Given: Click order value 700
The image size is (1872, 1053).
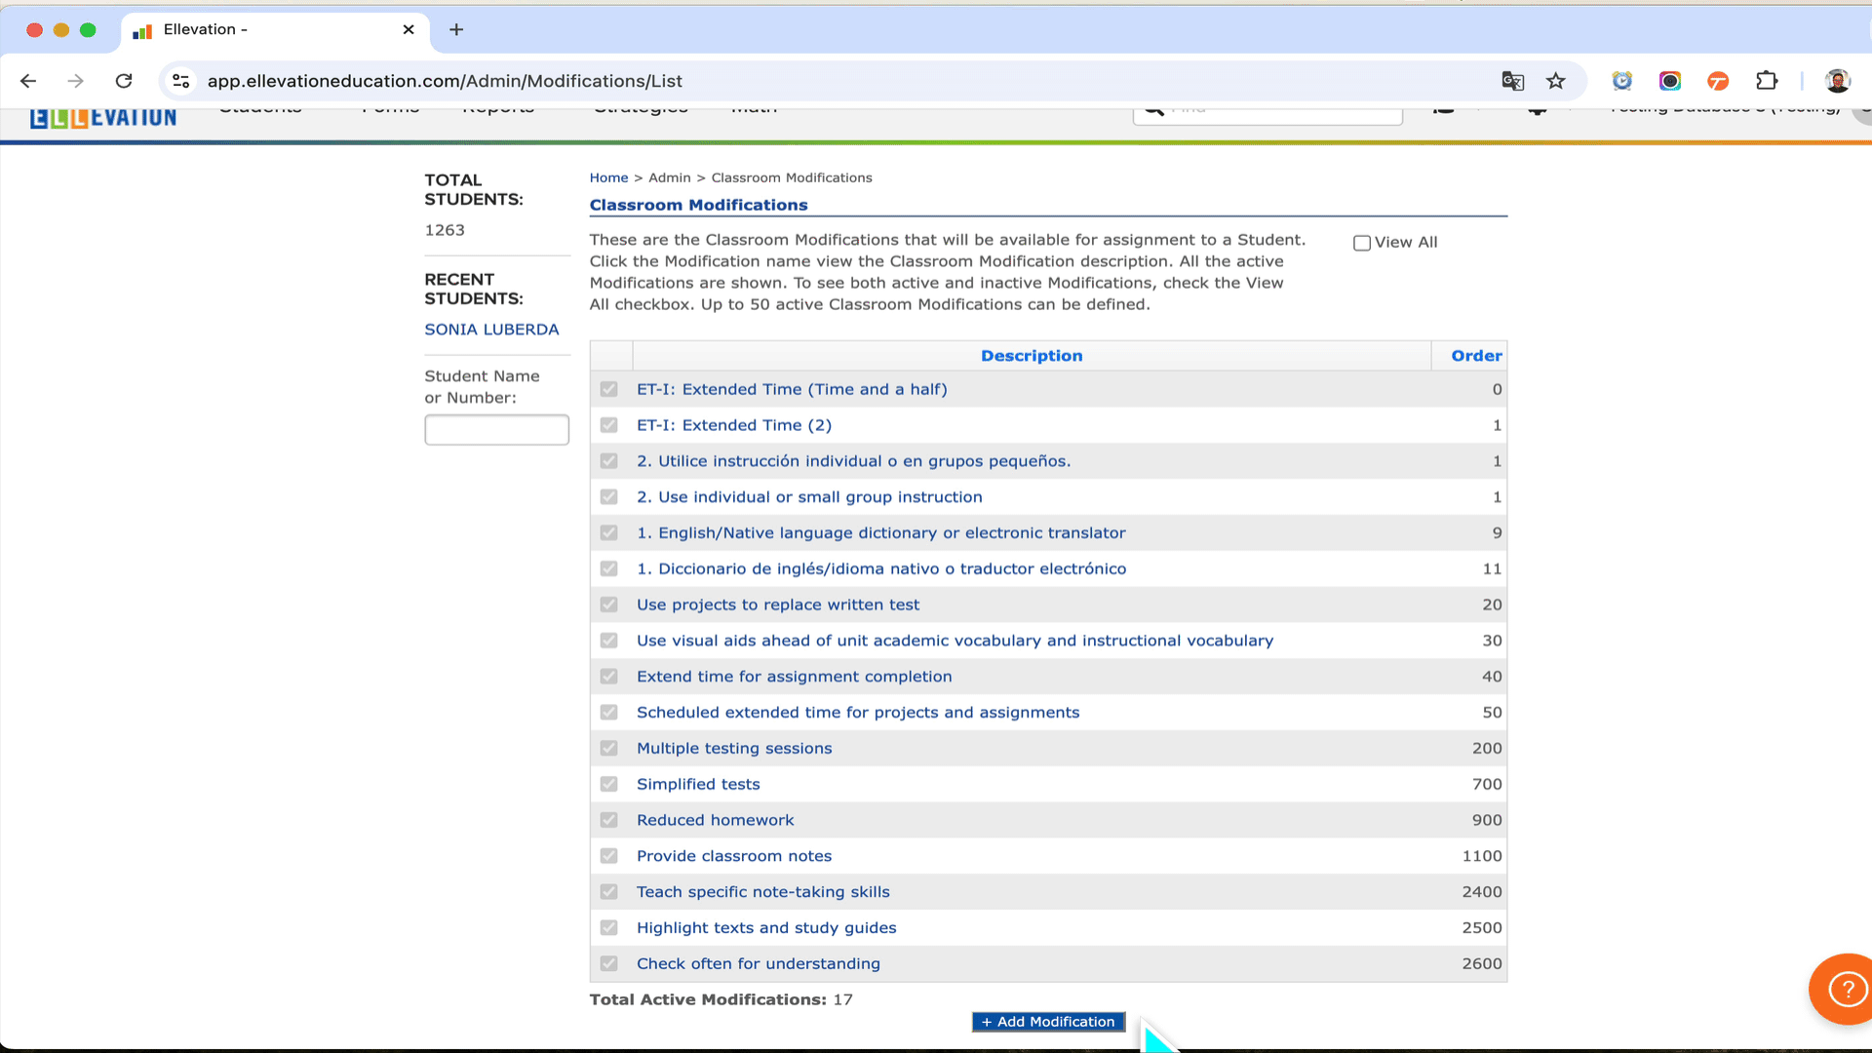Looking at the screenshot, I should [1487, 784].
